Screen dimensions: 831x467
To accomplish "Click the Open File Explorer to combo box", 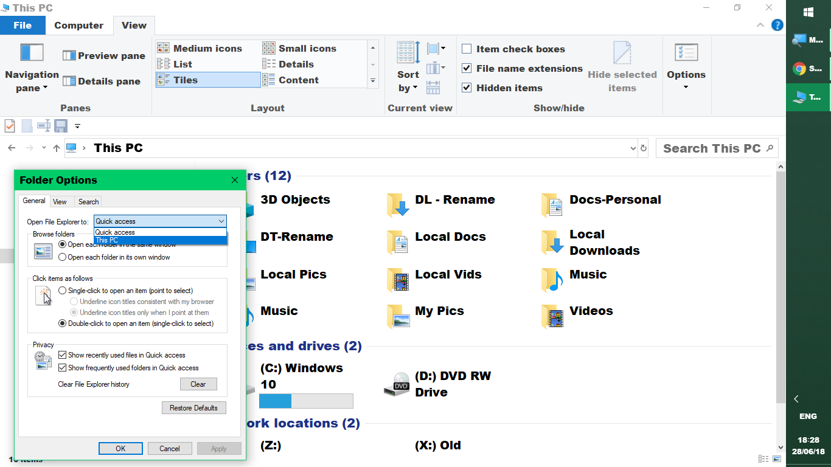I will point(161,221).
